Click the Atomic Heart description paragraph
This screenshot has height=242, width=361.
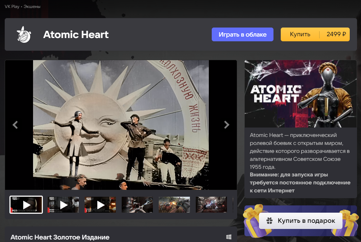(300, 151)
